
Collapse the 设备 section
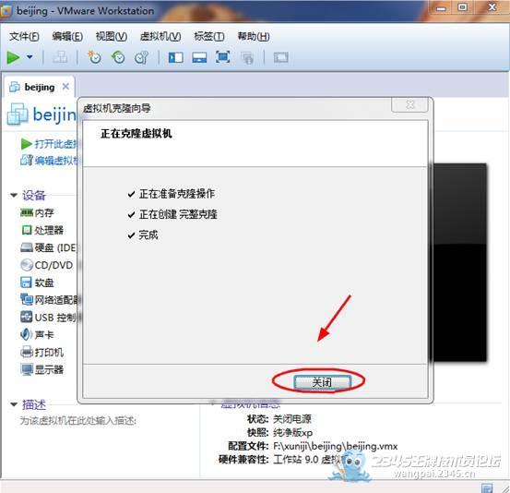point(14,196)
